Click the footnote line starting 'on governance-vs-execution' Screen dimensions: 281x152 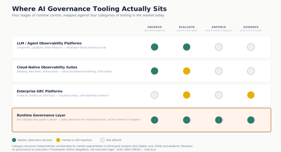pyautogui.click(x=84, y=150)
